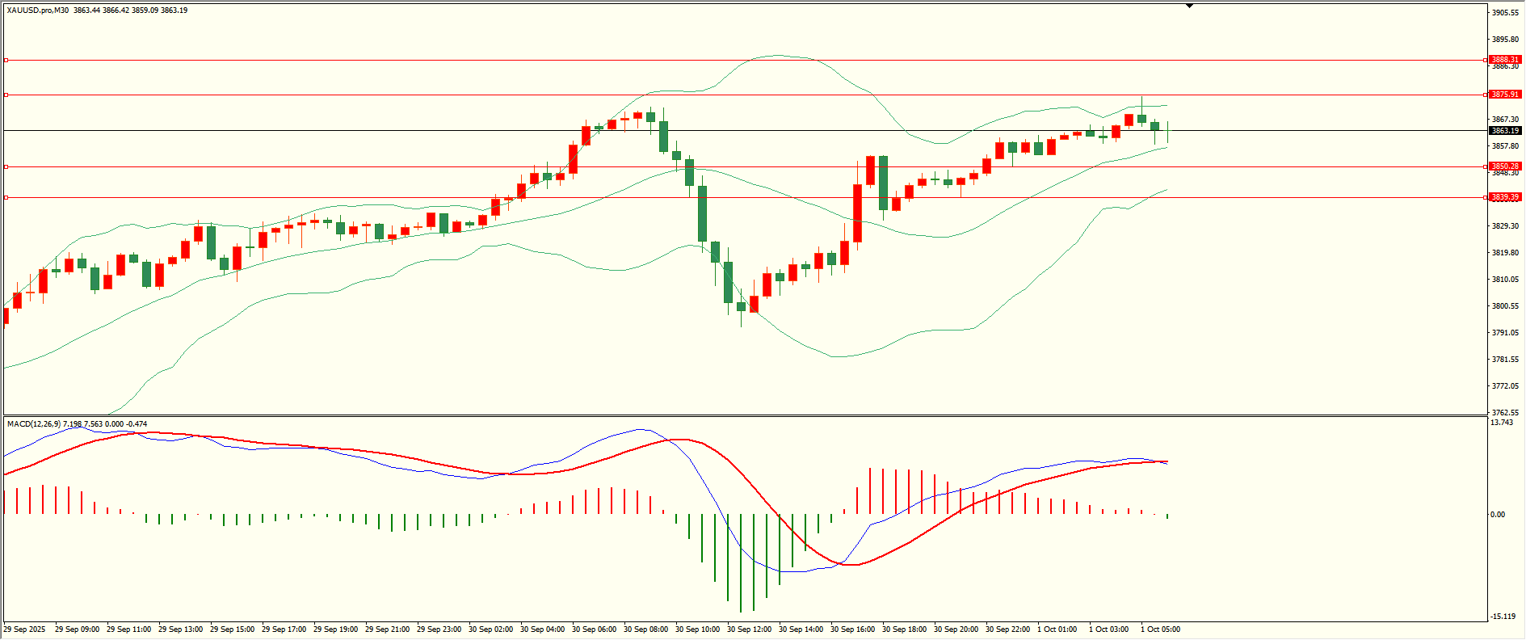Click the black current price label 3863.19
This screenshot has width=1526, height=640.
(x=1505, y=131)
